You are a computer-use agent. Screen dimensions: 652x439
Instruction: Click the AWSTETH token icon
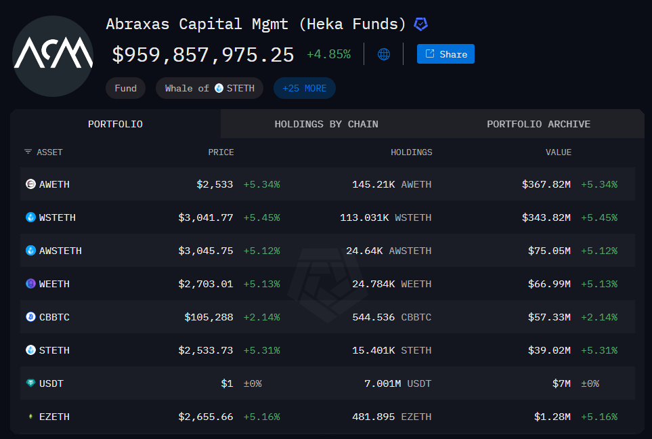click(30, 251)
